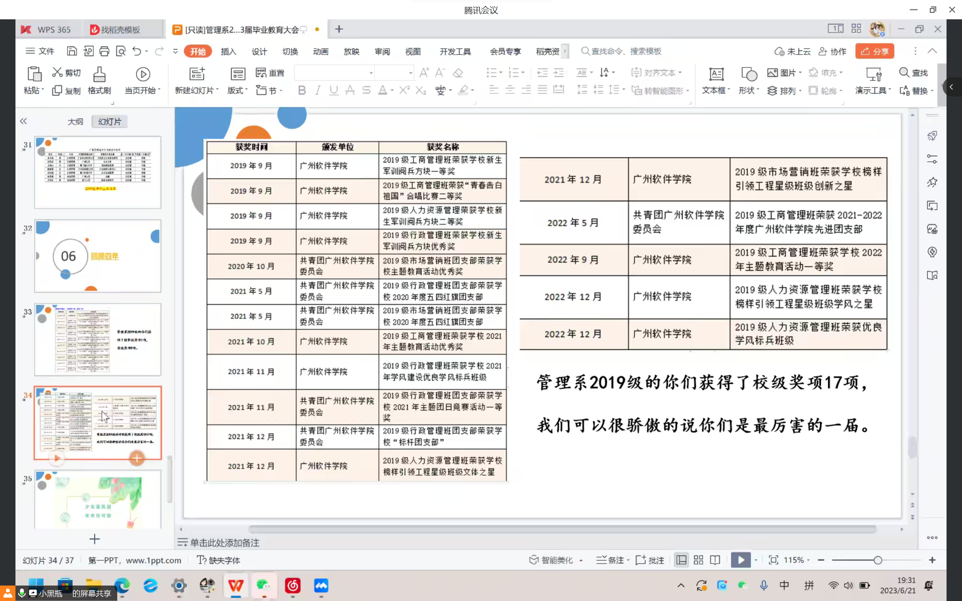Click the Shapes tool icon
This screenshot has height=601, width=962.
(x=749, y=74)
